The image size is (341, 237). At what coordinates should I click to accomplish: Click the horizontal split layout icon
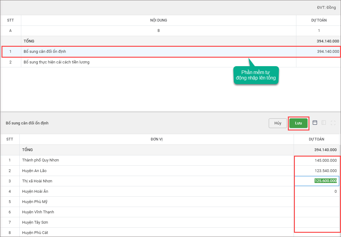315,123
